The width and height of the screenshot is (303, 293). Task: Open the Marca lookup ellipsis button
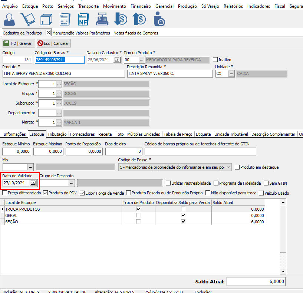[x=59, y=122]
